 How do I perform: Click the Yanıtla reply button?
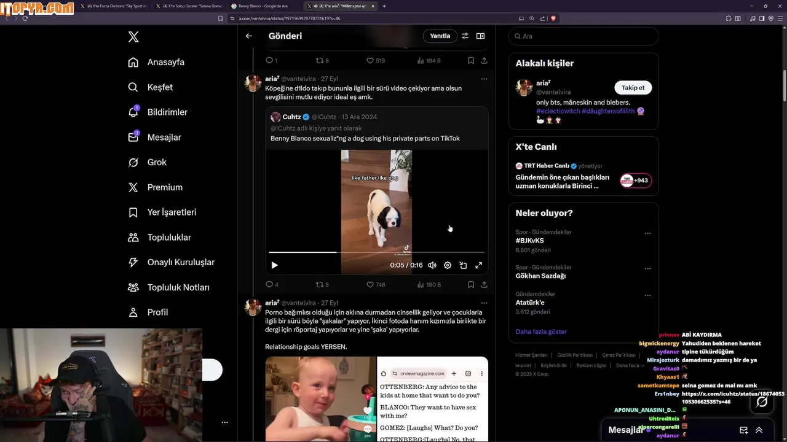pos(440,36)
